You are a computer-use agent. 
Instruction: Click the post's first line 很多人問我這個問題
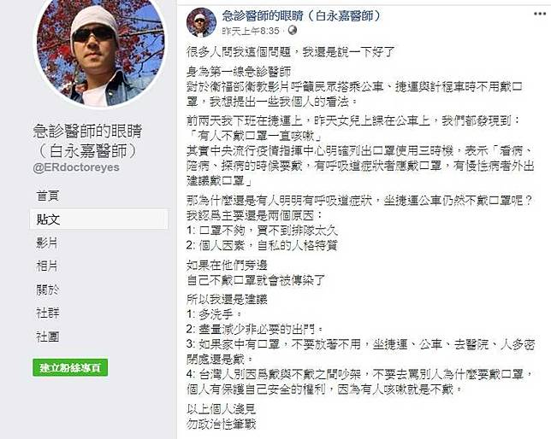(240, 52)
